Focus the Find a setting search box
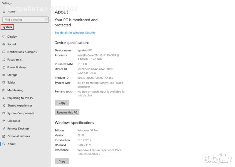 point(23,20)
